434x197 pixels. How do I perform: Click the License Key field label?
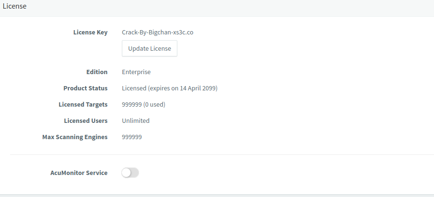[x=90, y=33]
